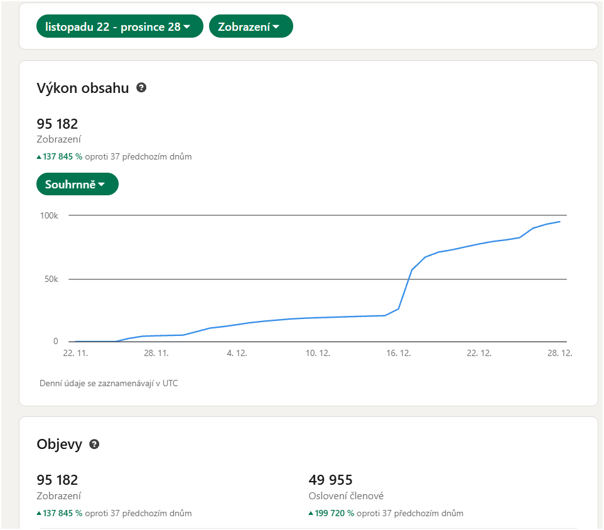The height and width of the screenshot is (530, 604).
Task: Click the UTC daily data note below chart
Action: pos(109,382)
